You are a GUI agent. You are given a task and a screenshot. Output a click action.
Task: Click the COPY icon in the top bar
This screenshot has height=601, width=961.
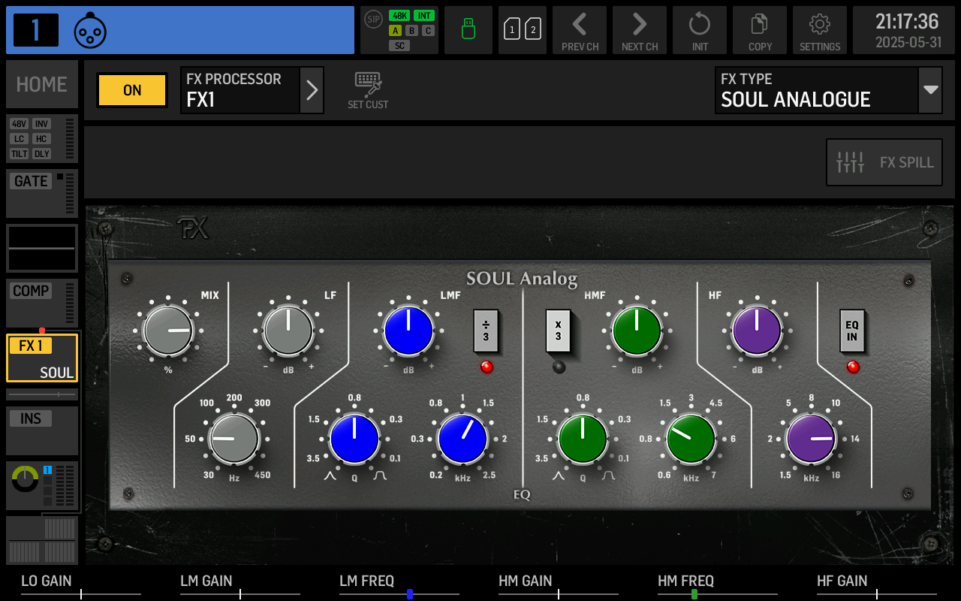coord(760,30)
